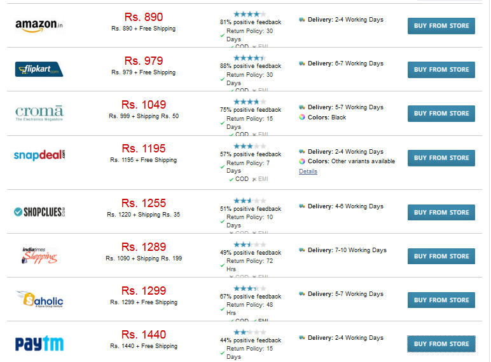
Task: Buy from store at Paytm for Rs. 1440
Action: [x=441, y=344]
